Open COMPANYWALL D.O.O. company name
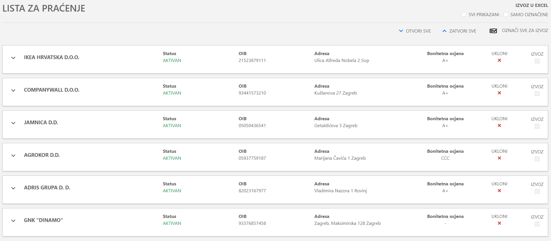The image size is (551, 241). click(x=52, y=90)
